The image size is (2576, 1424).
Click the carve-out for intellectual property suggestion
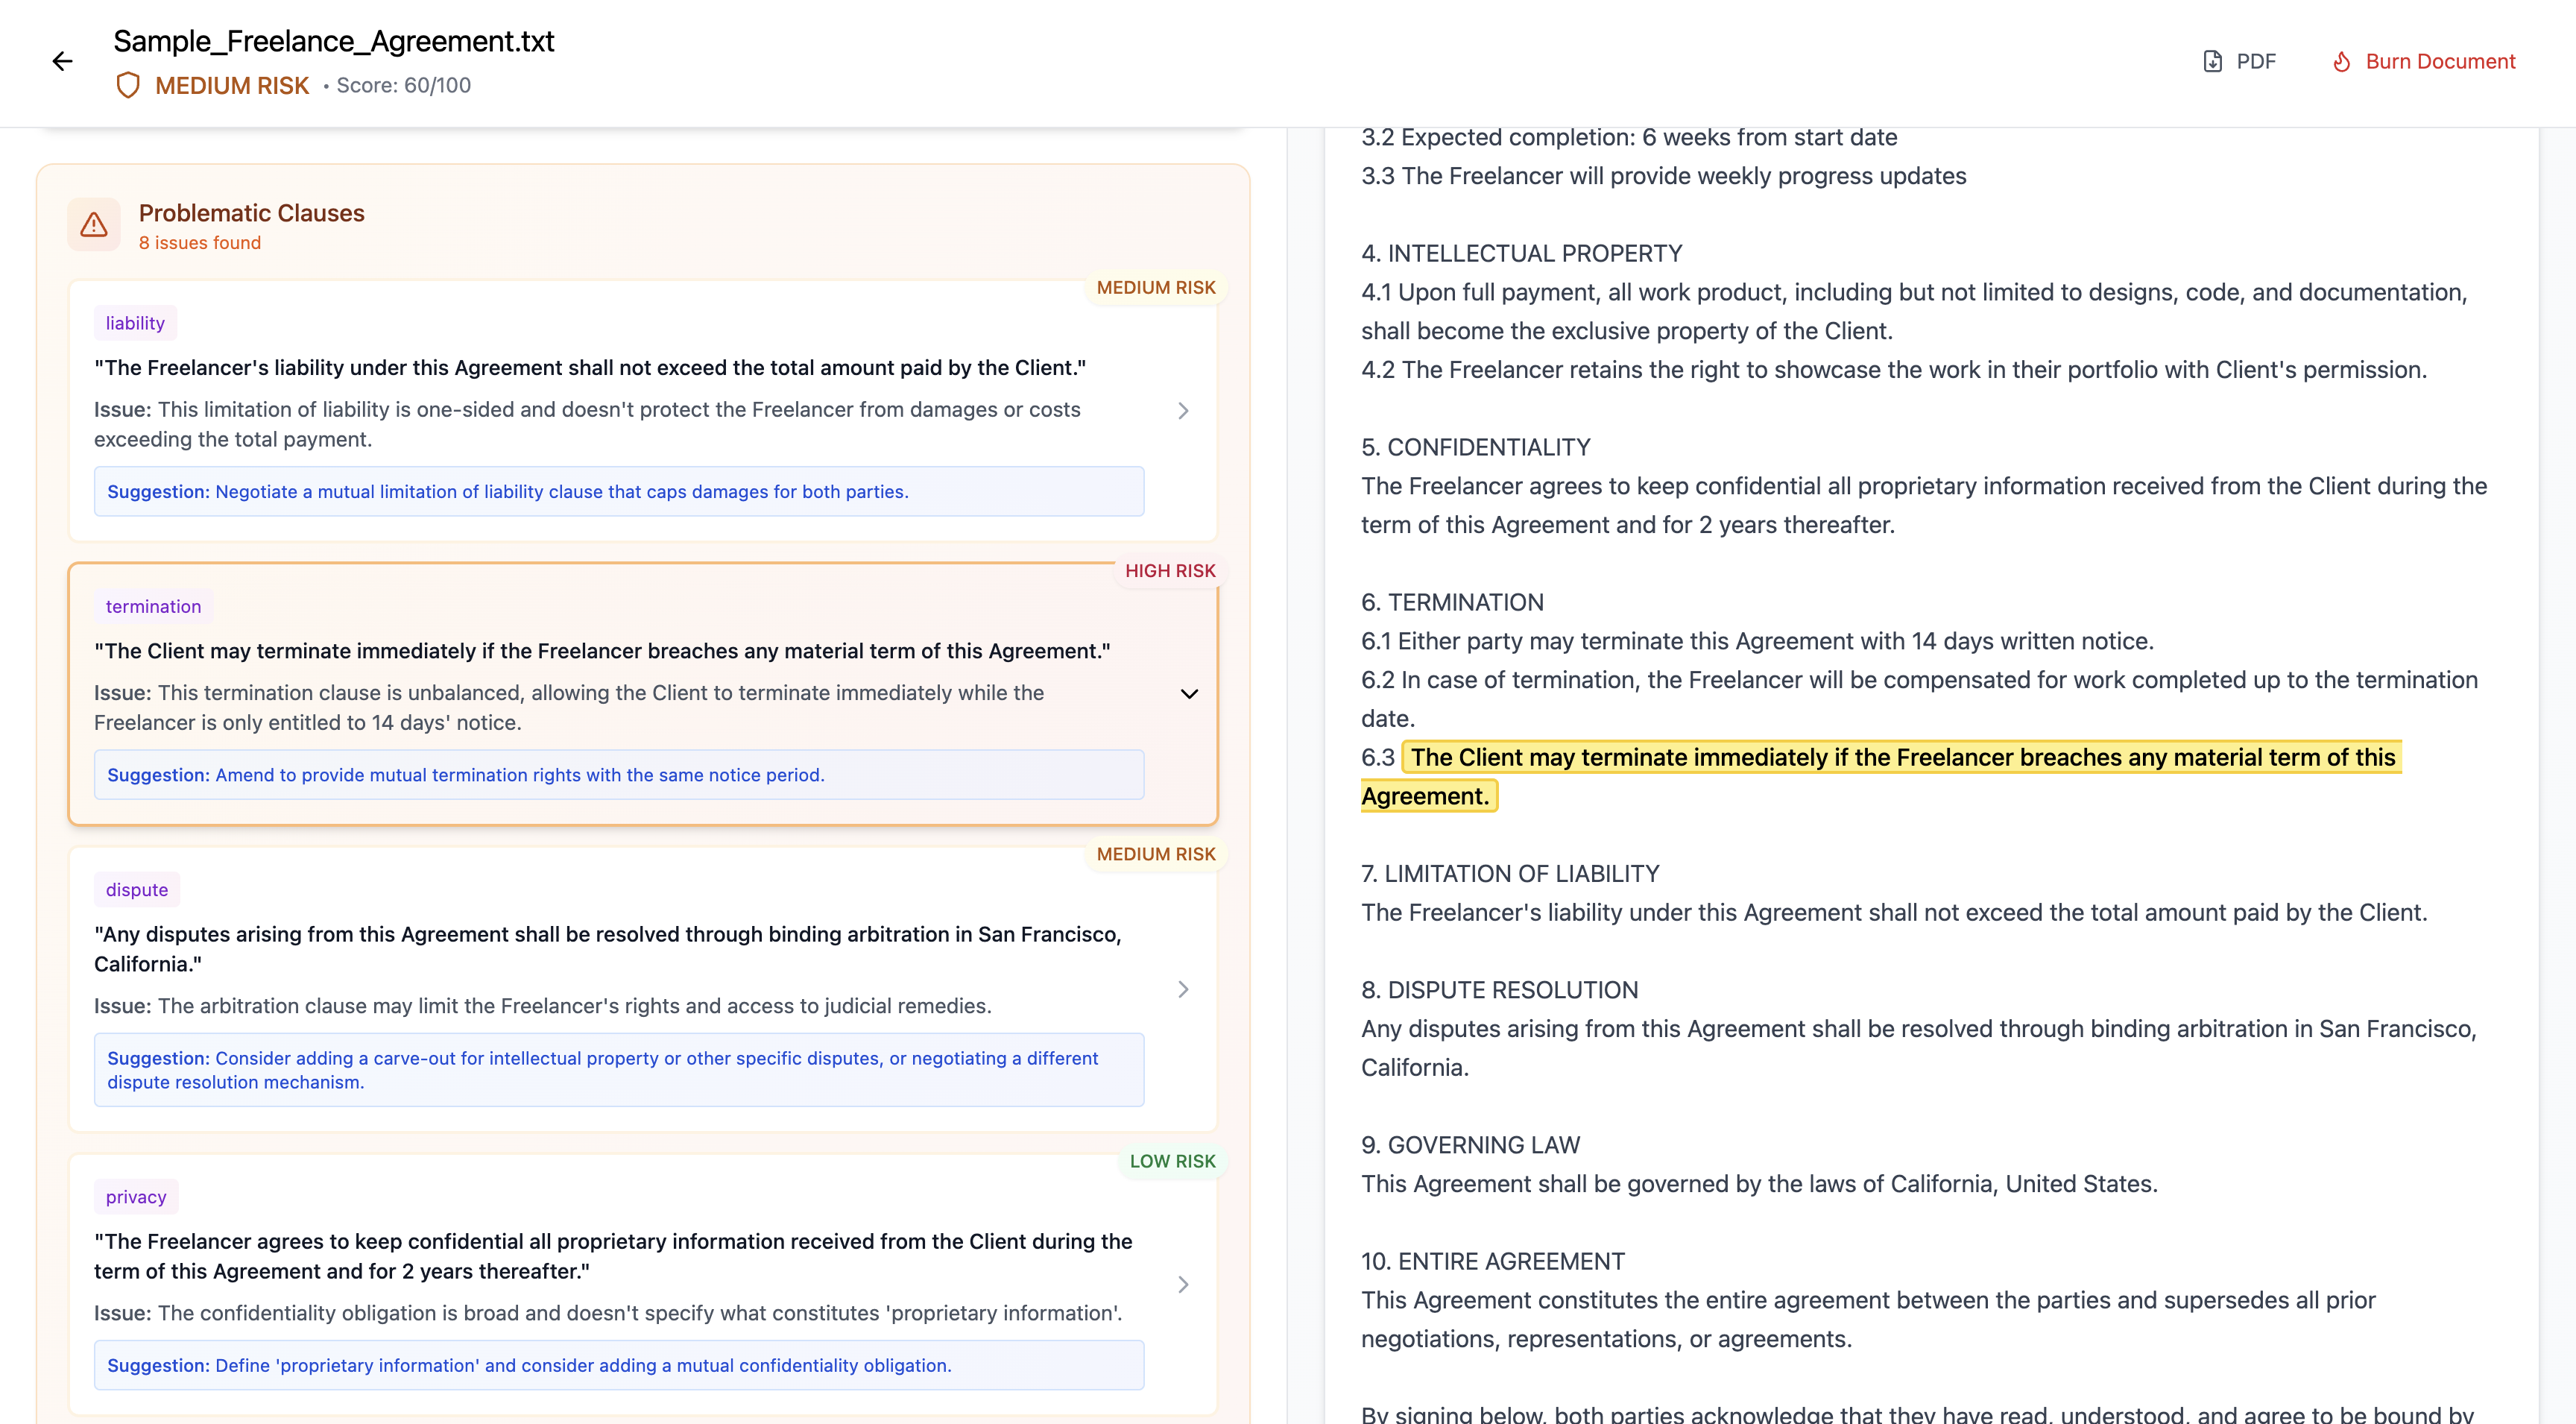pos(619,1069)
